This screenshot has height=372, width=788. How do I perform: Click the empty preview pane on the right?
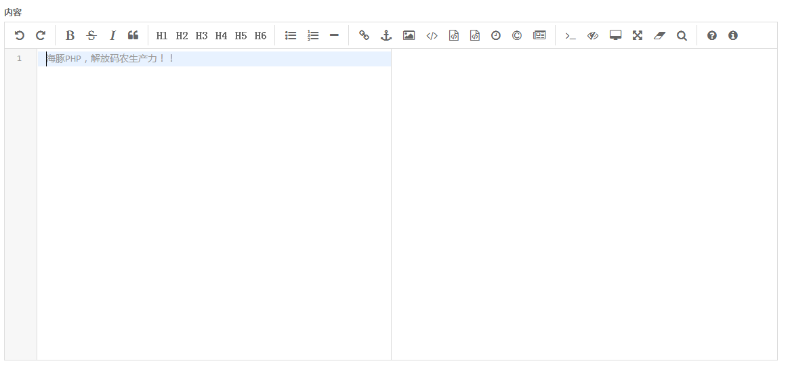(x=584, y=204)
